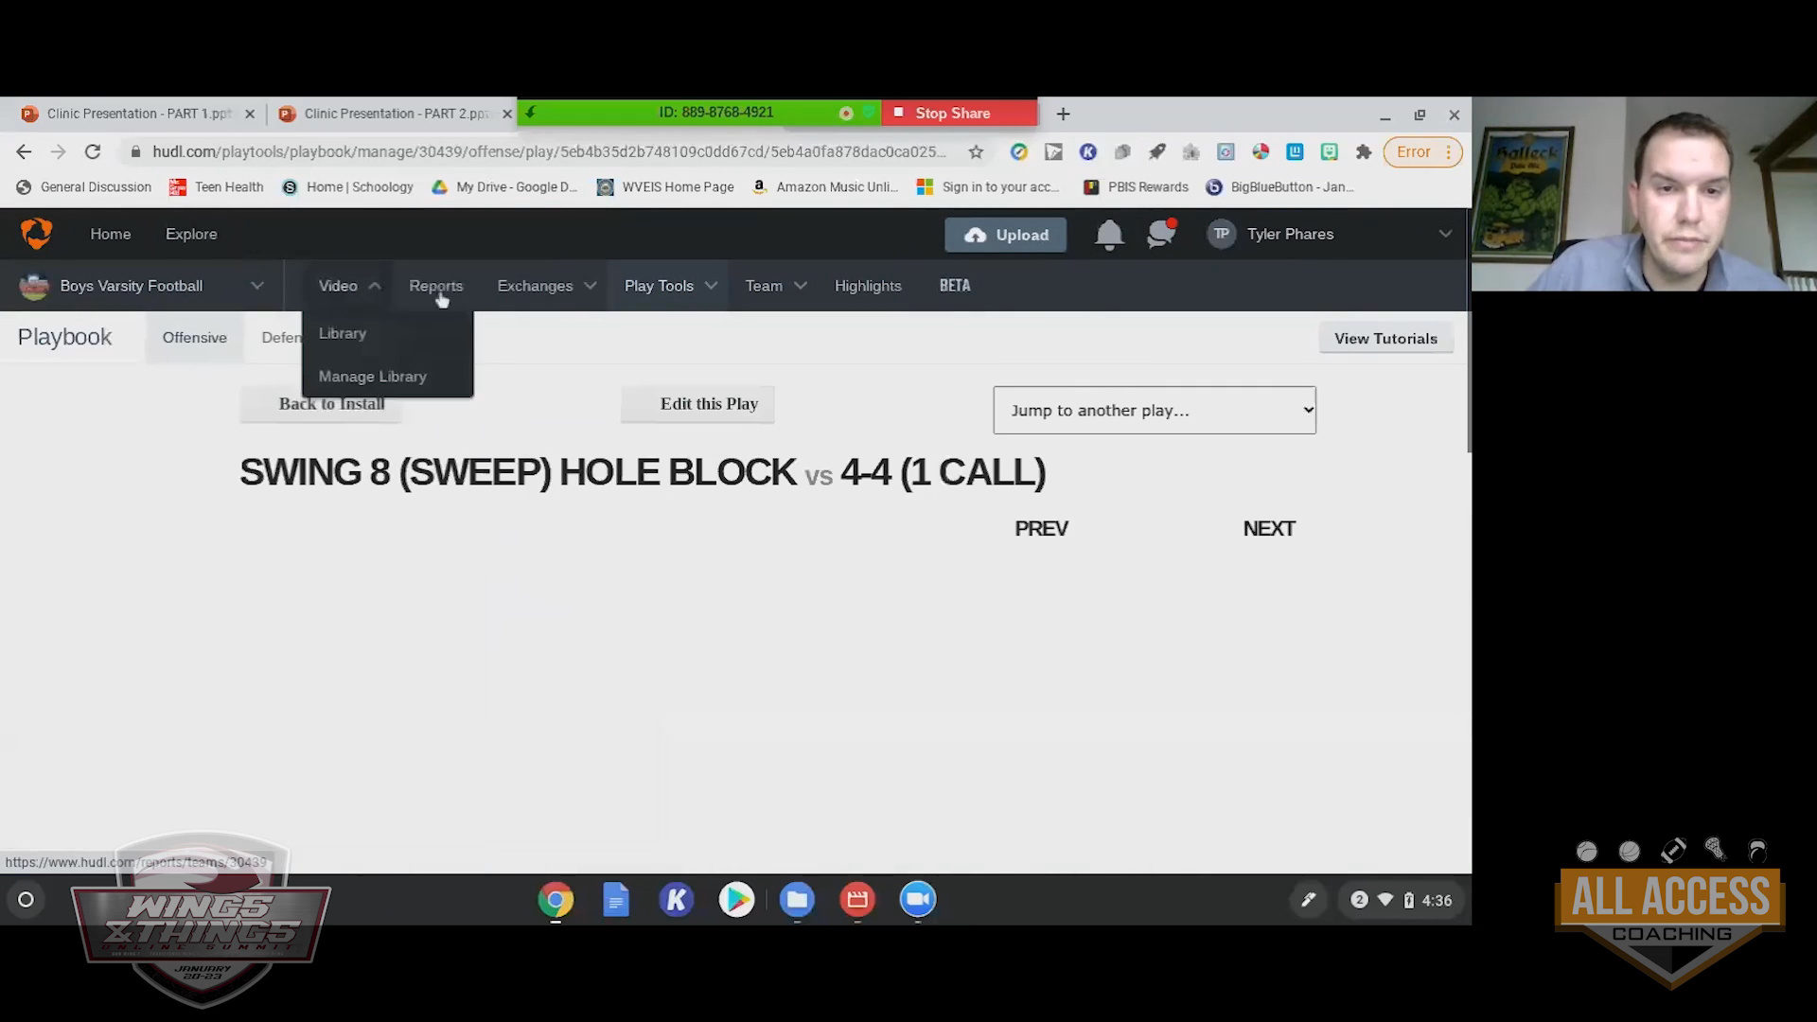Select Manage Library from the Video menu
Image resolution: width=1817 pixels, height=1022 pixels.
[373, 377]
